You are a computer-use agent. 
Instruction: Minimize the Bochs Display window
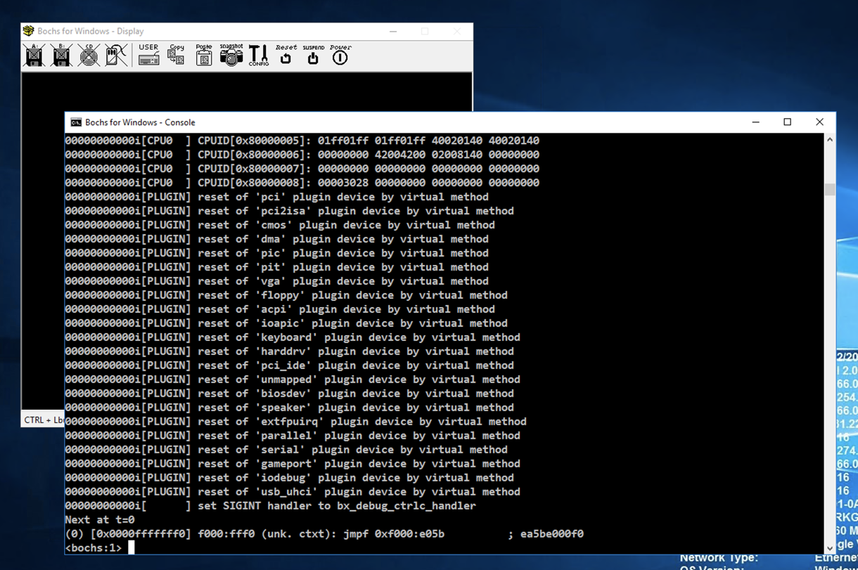(393, 32)
